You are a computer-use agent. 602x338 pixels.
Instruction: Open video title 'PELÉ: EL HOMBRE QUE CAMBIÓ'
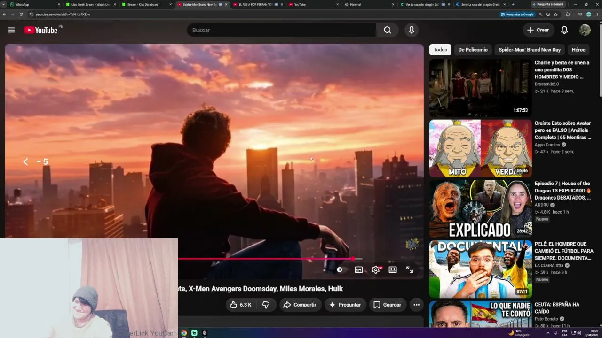click(564, 251)
